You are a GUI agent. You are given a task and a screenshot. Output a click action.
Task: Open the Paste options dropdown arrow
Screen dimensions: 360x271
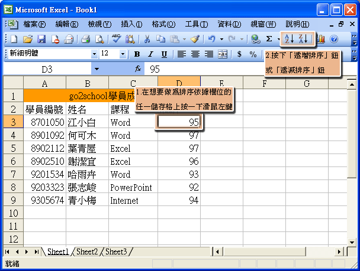184,40
